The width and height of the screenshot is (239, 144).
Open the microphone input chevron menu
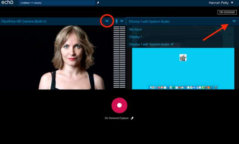(x=122, y=21)
